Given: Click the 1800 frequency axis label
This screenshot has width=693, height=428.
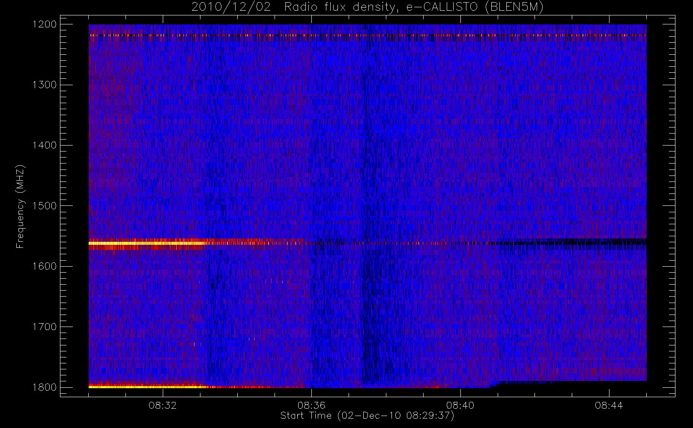Looking at the screenshot, I should pos(45,387).
